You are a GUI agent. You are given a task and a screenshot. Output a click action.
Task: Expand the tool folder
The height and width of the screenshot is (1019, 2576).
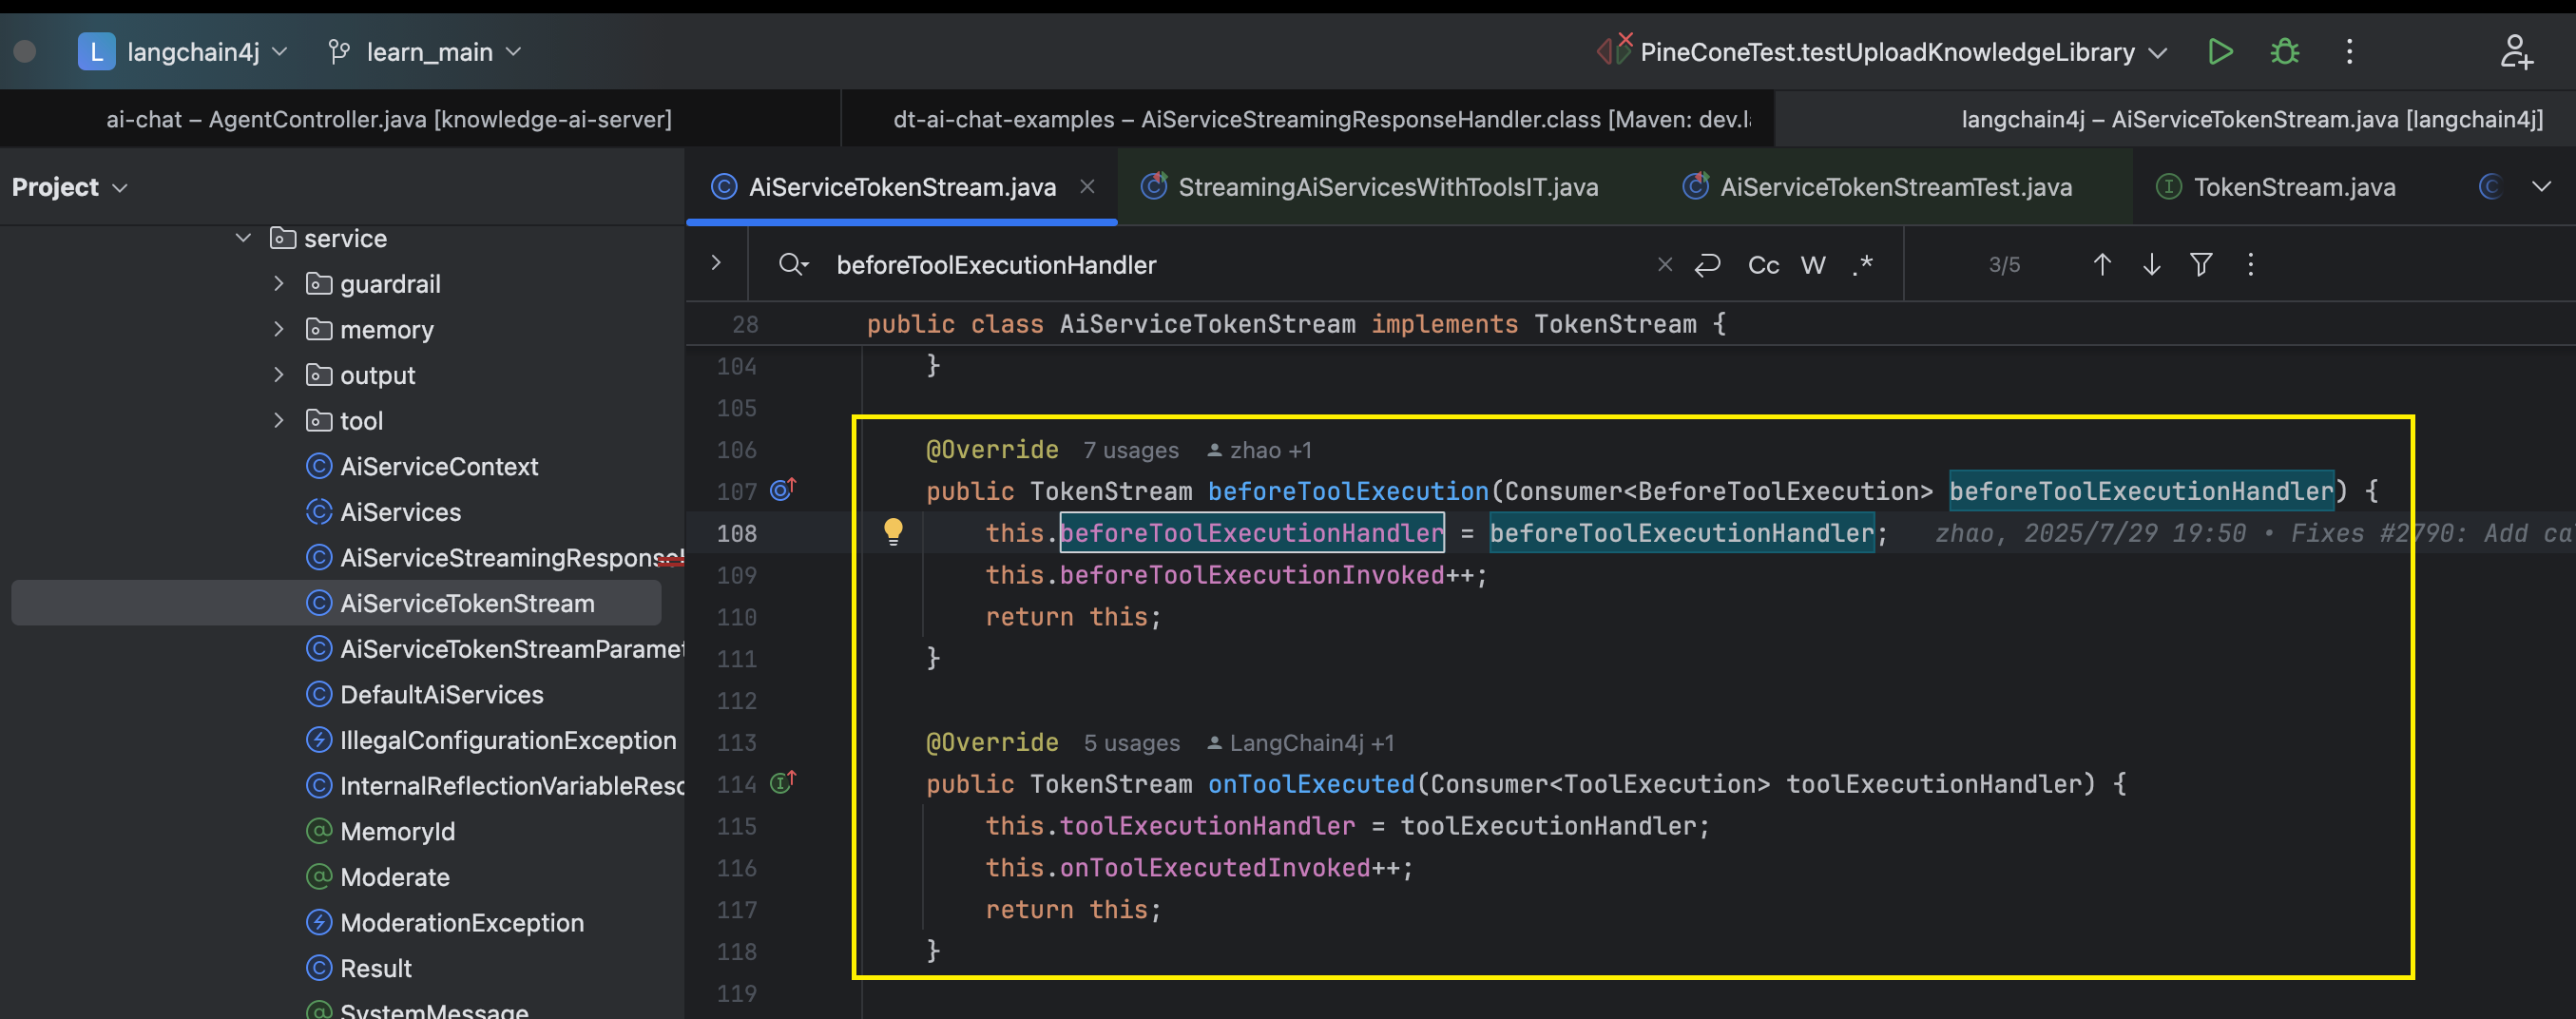pos(279,420)
